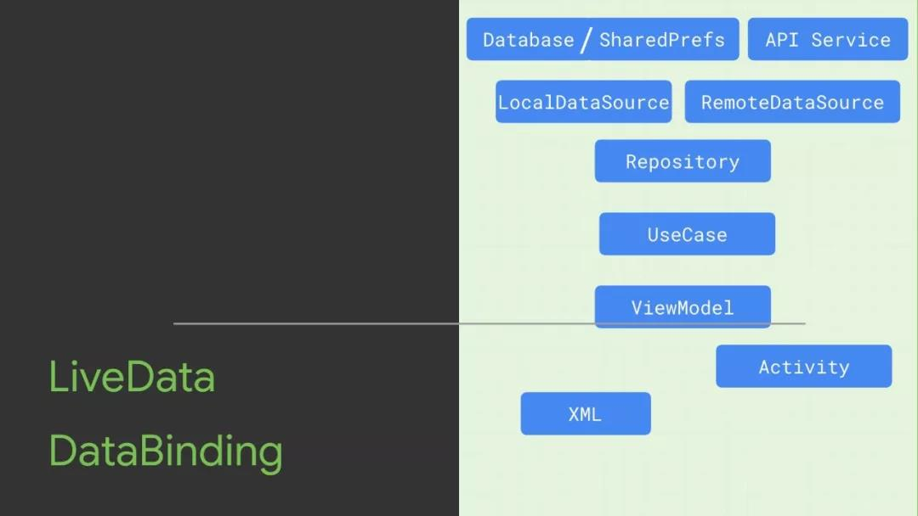Click empty green space between UseCase and ViewModel
This screenshot has width=918, height=516.
[x=685, y=270]
